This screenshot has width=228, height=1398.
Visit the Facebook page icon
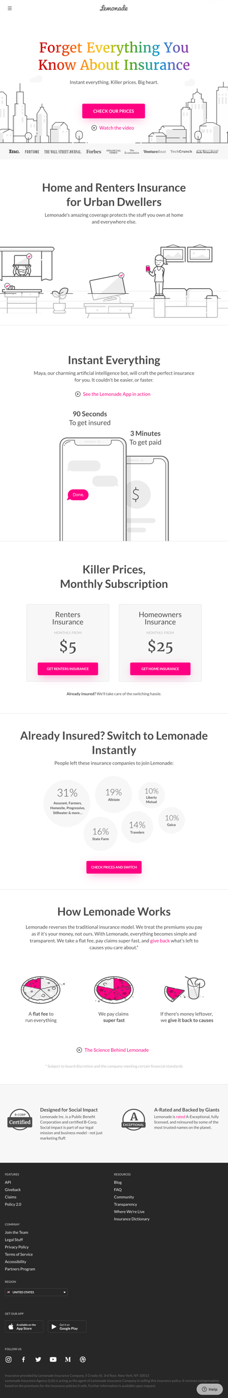click(23, 1359)
